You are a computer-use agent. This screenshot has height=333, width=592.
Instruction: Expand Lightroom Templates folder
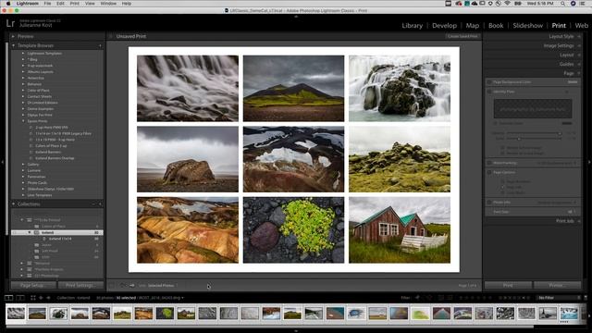(23, 54)
